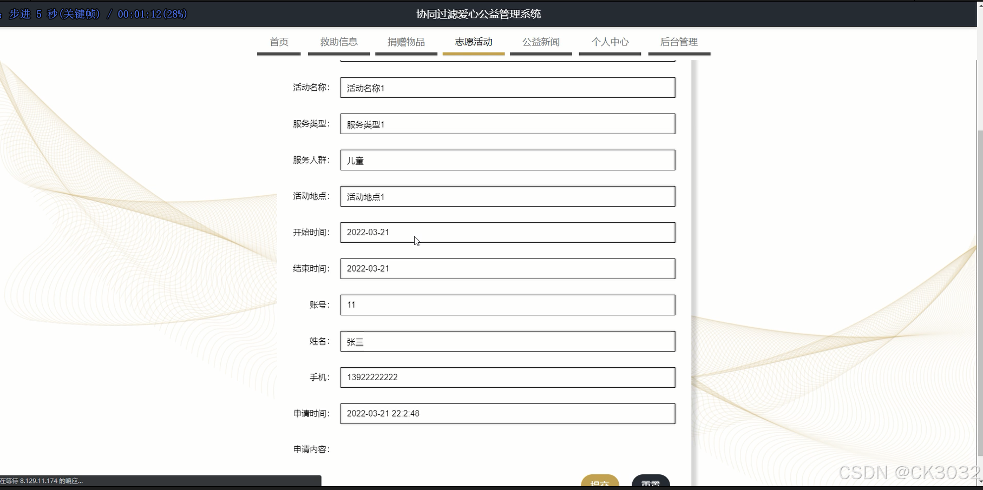Open the 结束时间 date field
983x490 pixels.
pos(507,268)
